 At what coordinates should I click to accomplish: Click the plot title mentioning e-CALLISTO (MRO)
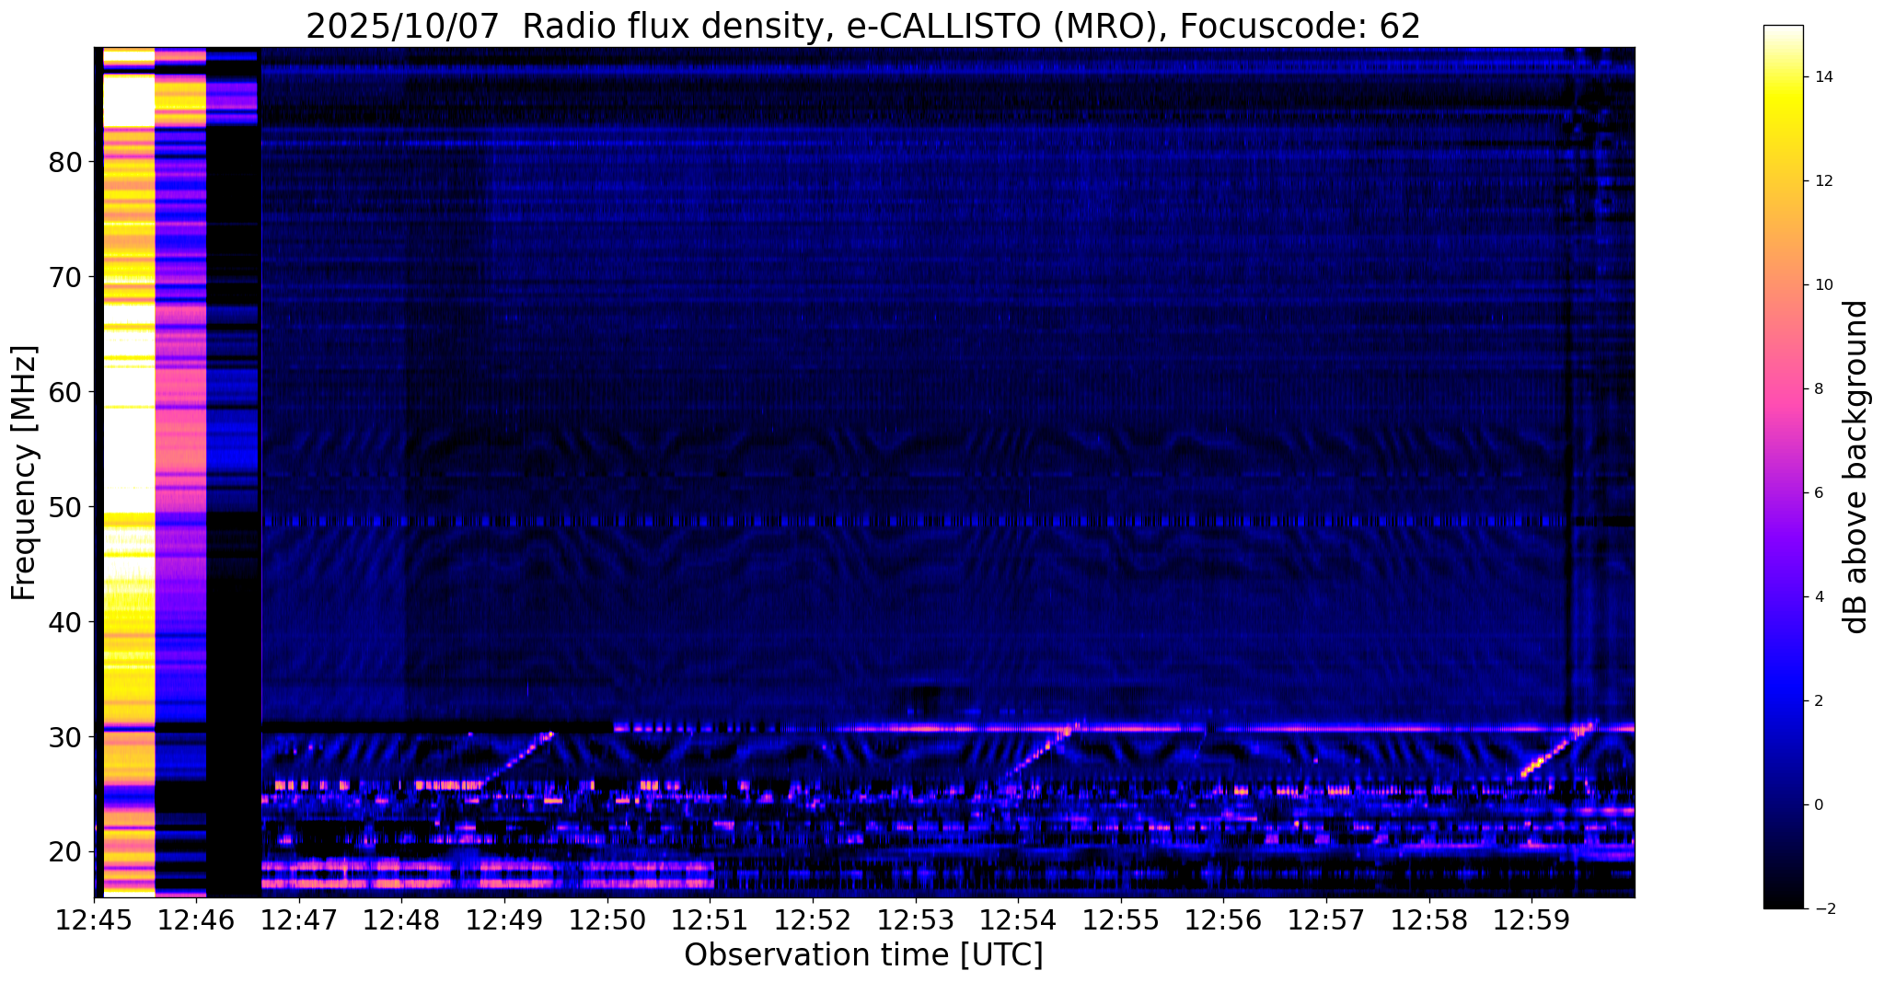[x=863, y=27]
